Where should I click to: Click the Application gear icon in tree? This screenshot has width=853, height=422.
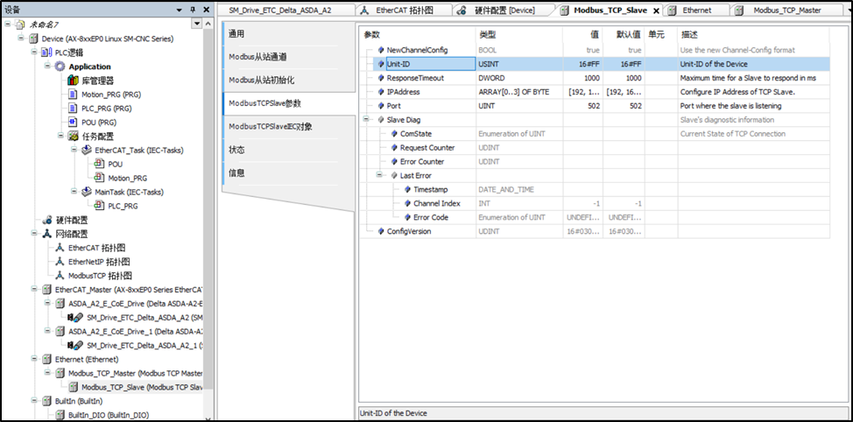pos(60,67)
